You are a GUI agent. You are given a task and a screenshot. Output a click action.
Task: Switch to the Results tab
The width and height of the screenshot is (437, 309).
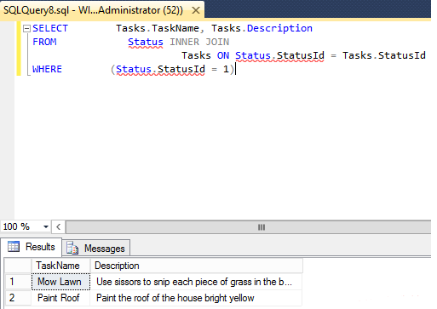coord(32,247)
